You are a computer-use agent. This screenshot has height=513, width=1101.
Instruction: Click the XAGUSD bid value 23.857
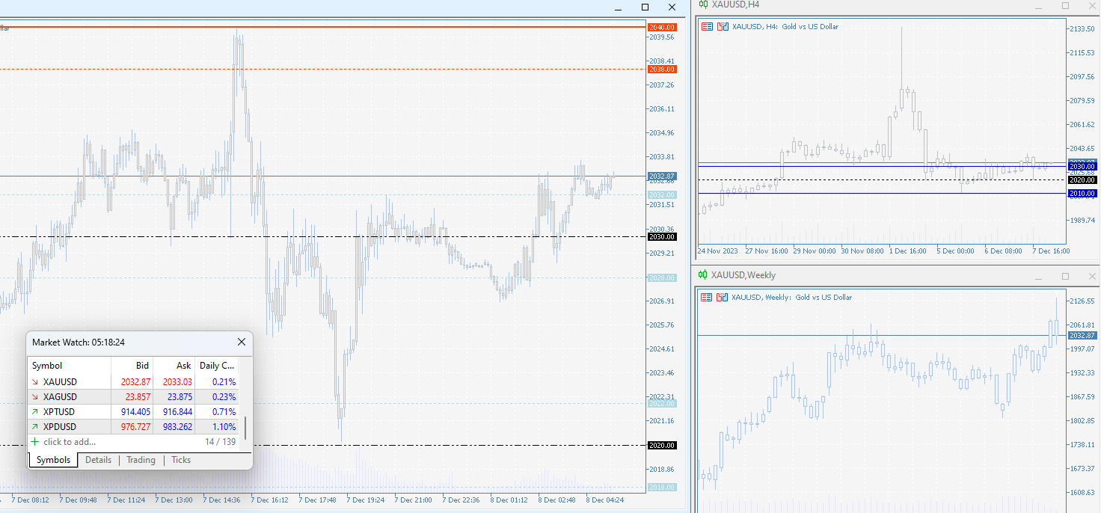click(138, 397)
